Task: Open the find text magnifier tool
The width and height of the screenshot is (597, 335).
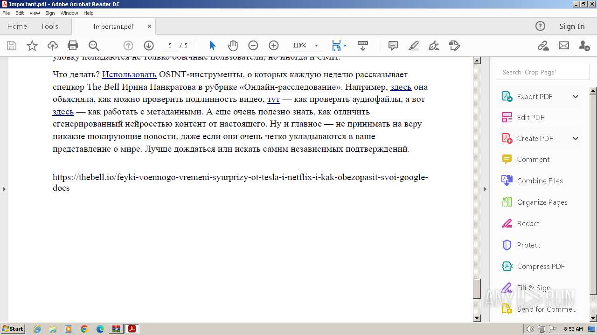Action: pos(94,46)
